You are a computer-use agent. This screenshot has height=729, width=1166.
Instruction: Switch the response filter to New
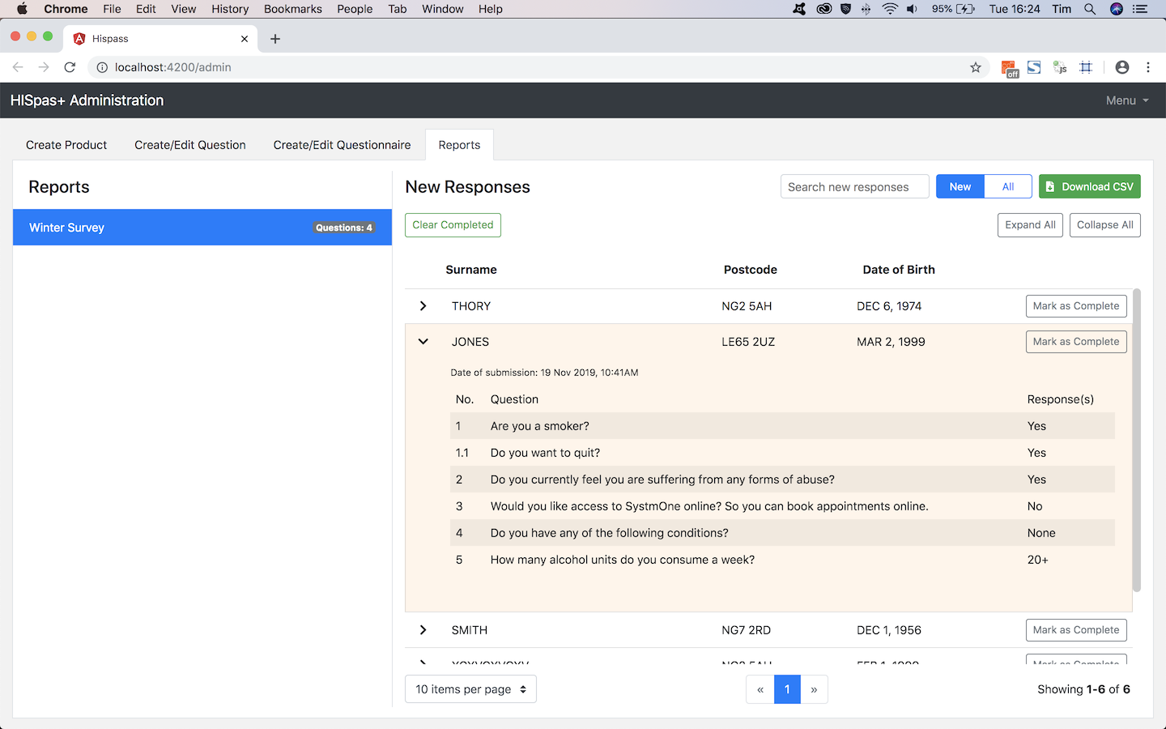tap(960, 186)
